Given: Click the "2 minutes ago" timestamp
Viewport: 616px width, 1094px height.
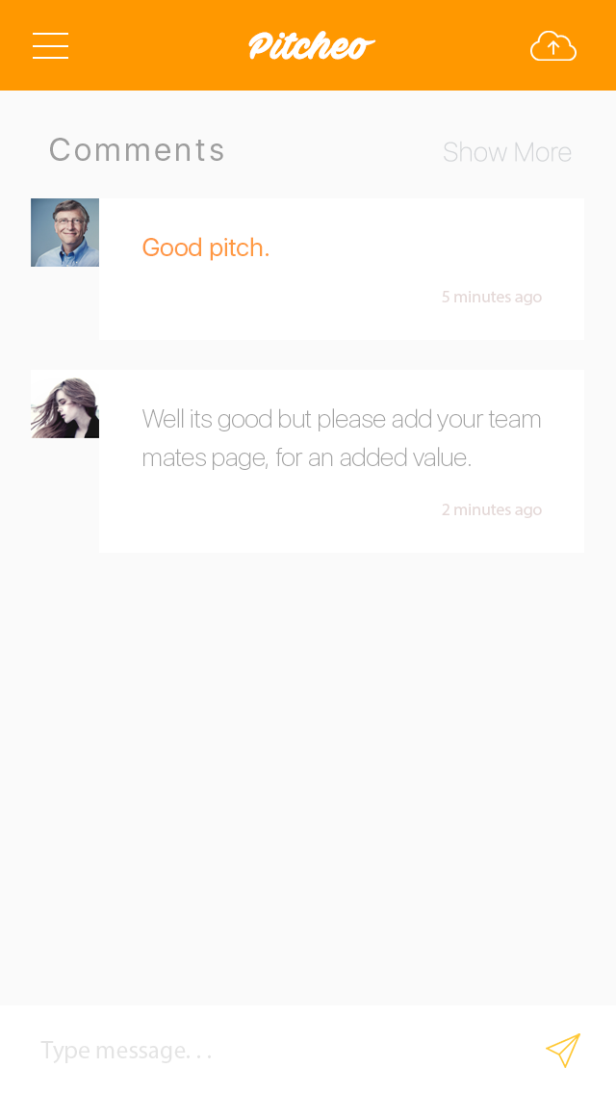Looking at the screenshot, I should pyautogui.click(x=492, y=510).
